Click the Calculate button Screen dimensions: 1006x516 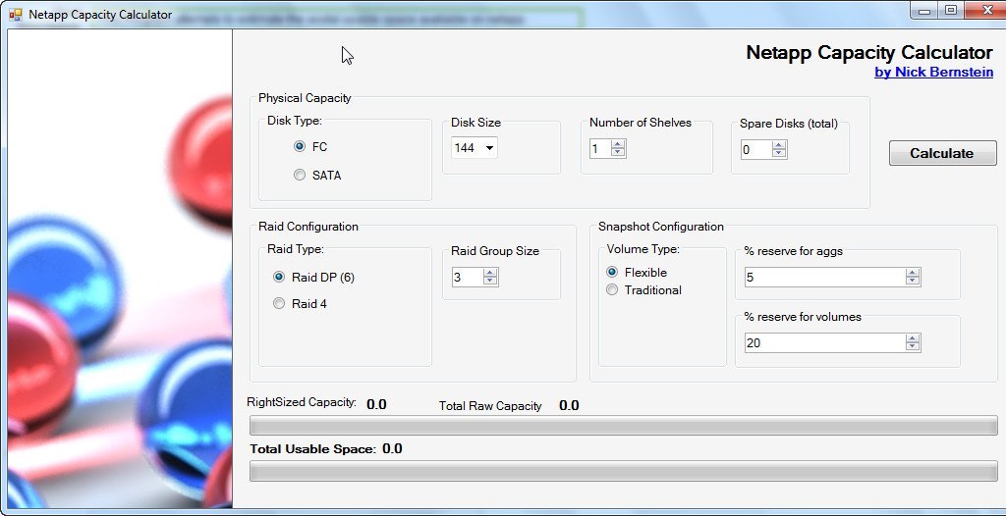click(942, 153)
